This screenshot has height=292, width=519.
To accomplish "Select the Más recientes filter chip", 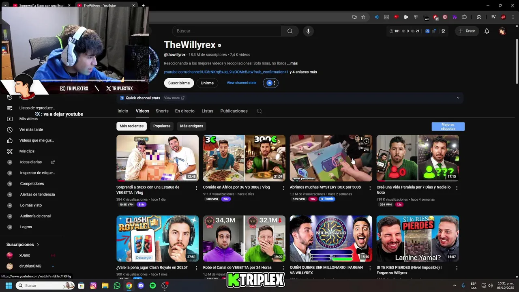I will pyautogui.click(x=131, y=126).
